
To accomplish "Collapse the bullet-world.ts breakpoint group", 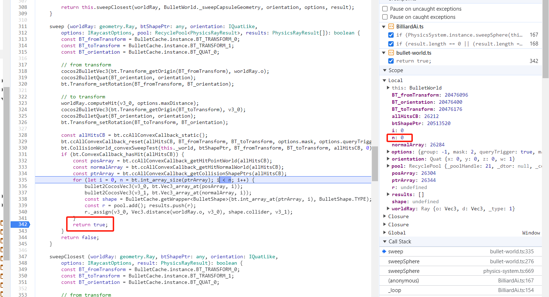I will tap(384, 53).
